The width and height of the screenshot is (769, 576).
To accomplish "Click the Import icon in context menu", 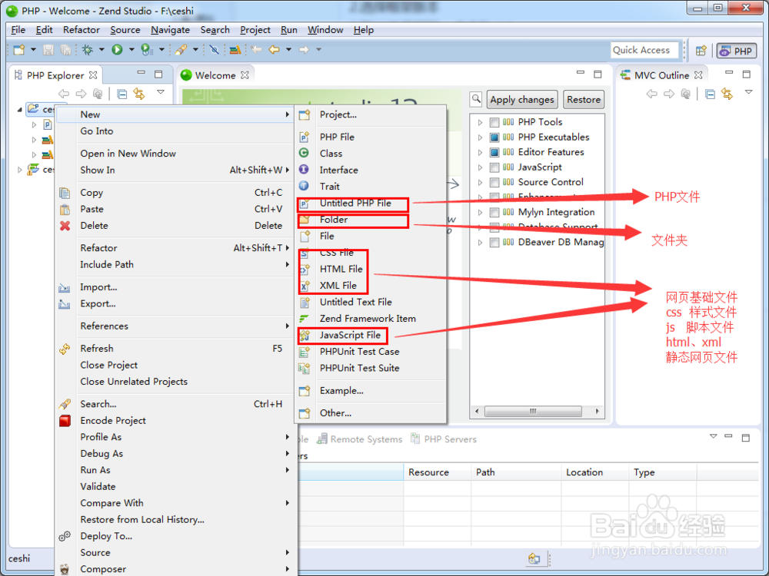I will [65, 287].
